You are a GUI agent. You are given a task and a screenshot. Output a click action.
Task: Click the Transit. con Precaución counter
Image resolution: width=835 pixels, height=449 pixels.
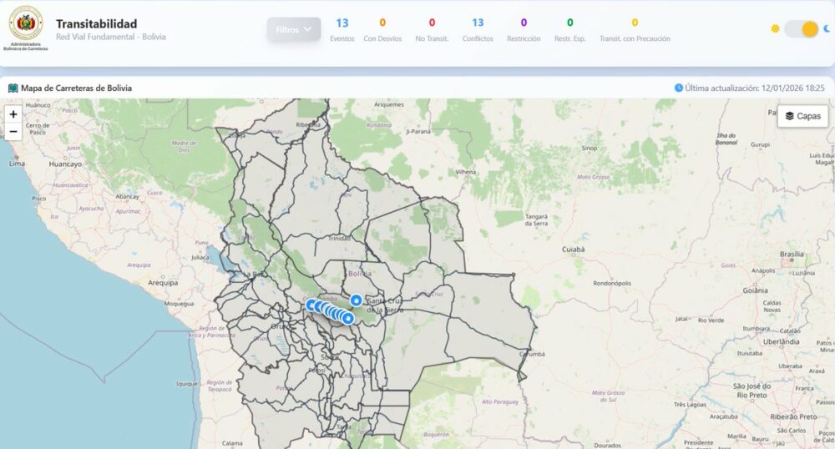point(635,29)
